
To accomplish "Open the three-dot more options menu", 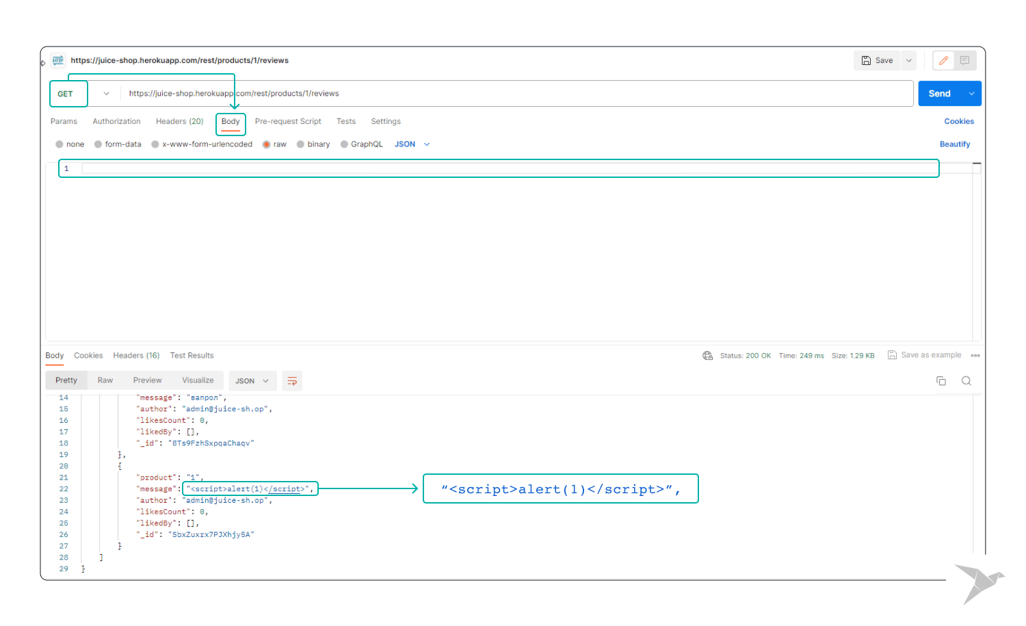I will pyautogui.click(x=975, y=356).
